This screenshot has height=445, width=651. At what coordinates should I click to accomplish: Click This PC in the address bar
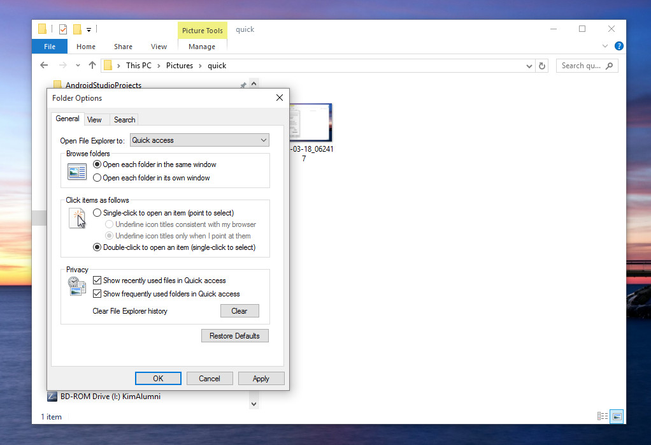click(x=139, y=66)
